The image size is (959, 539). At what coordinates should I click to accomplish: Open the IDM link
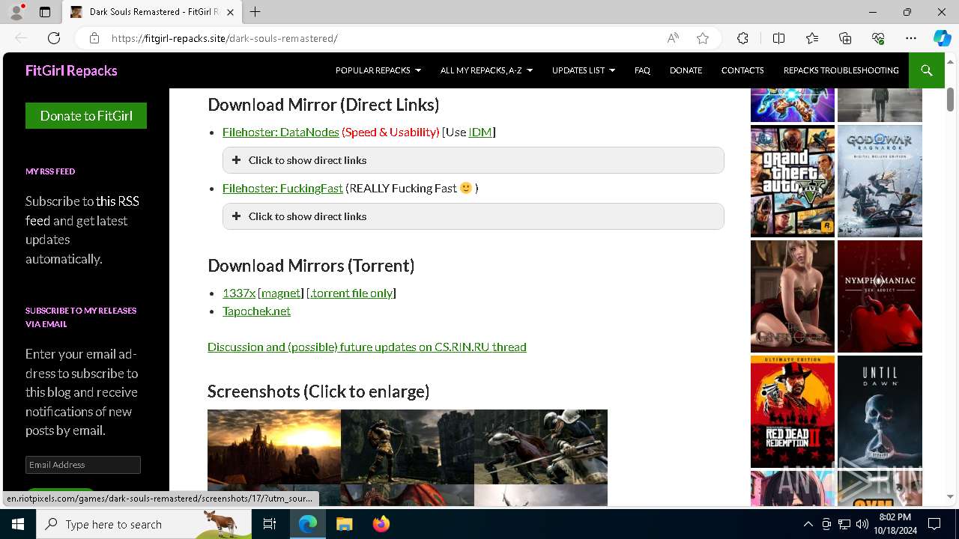click(x=480, y=132)
